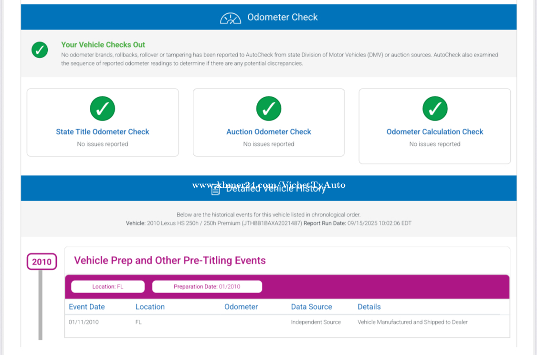This screenshot has height=355, width=537.
Task: Click the Details column header
Action: pos(369,307)
